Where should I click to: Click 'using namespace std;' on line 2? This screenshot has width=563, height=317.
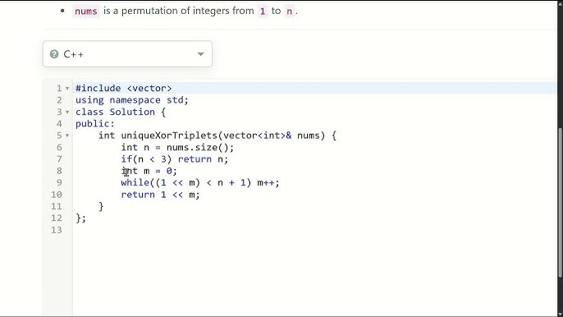click(132, 100)
